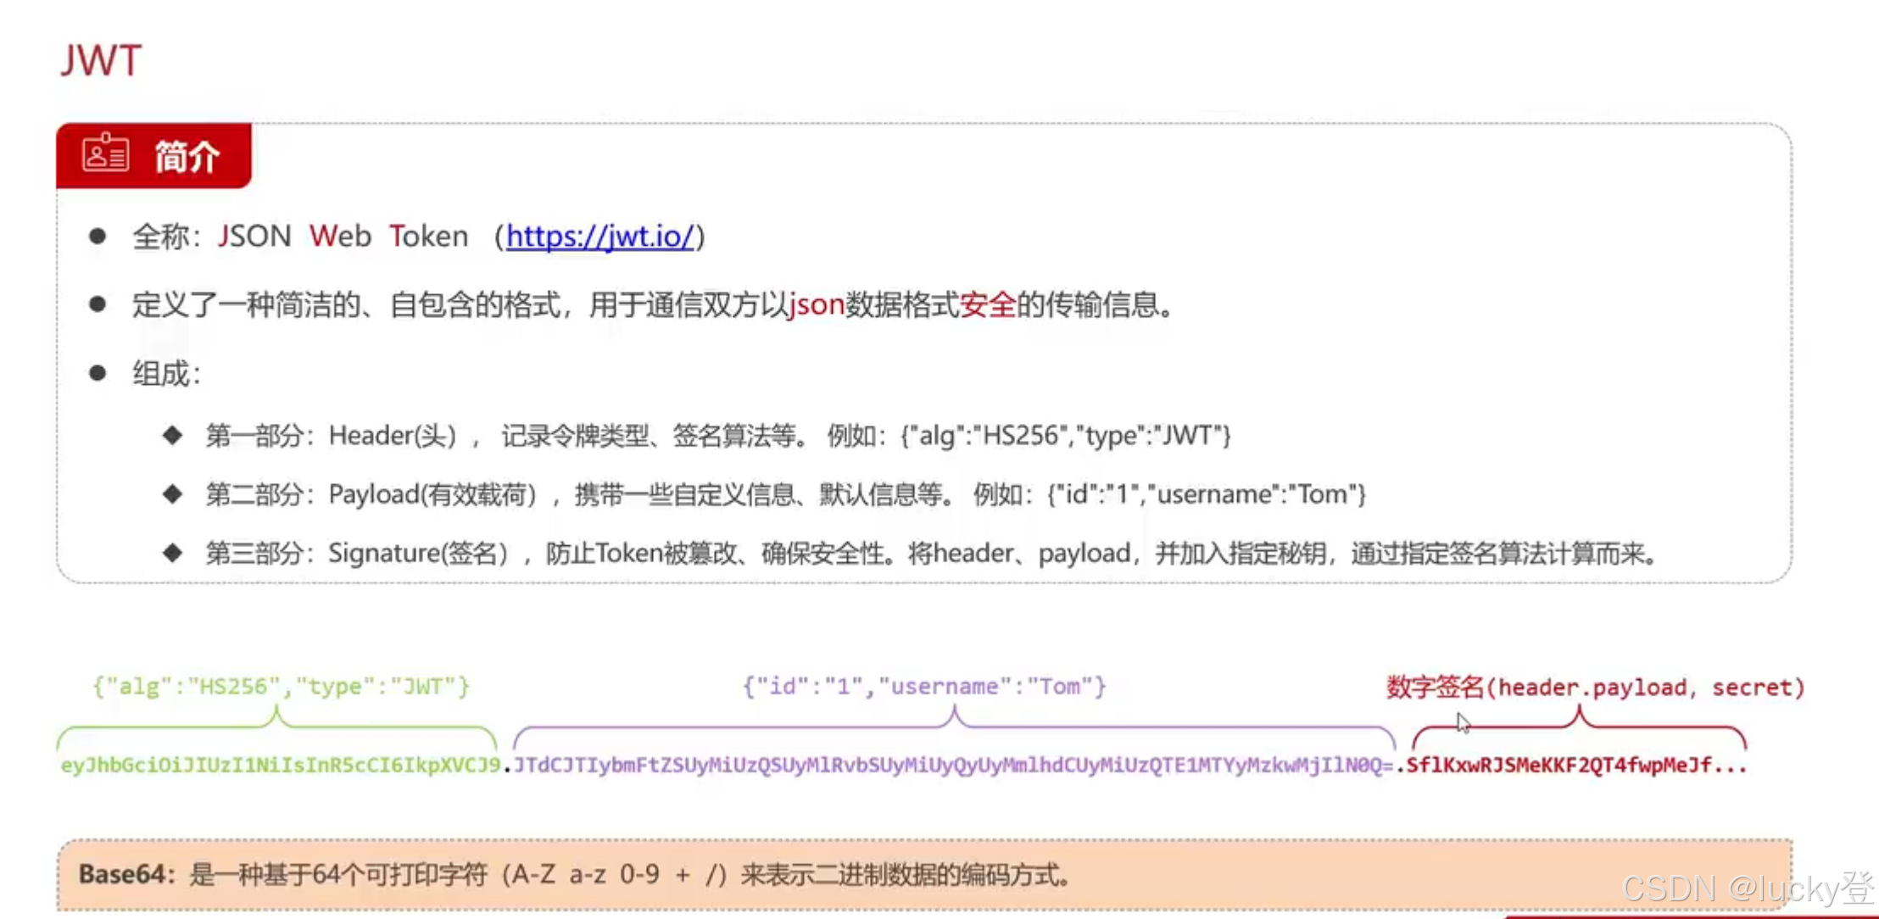This screenshot has height=919, width=1879.
Task: Click purple payload token string JTdCJTIy
Action: point(952,766)
